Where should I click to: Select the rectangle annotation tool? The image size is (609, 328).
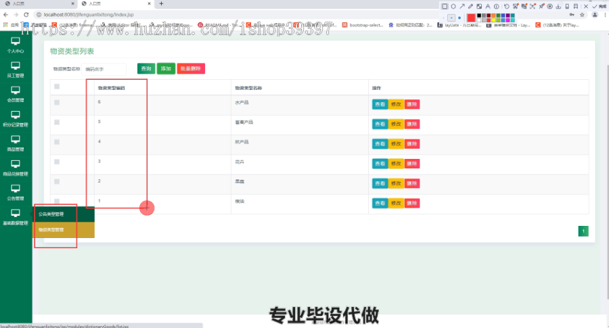point(445,6)
